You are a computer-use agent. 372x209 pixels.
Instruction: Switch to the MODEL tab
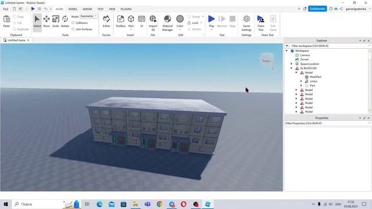click(73, 9)
